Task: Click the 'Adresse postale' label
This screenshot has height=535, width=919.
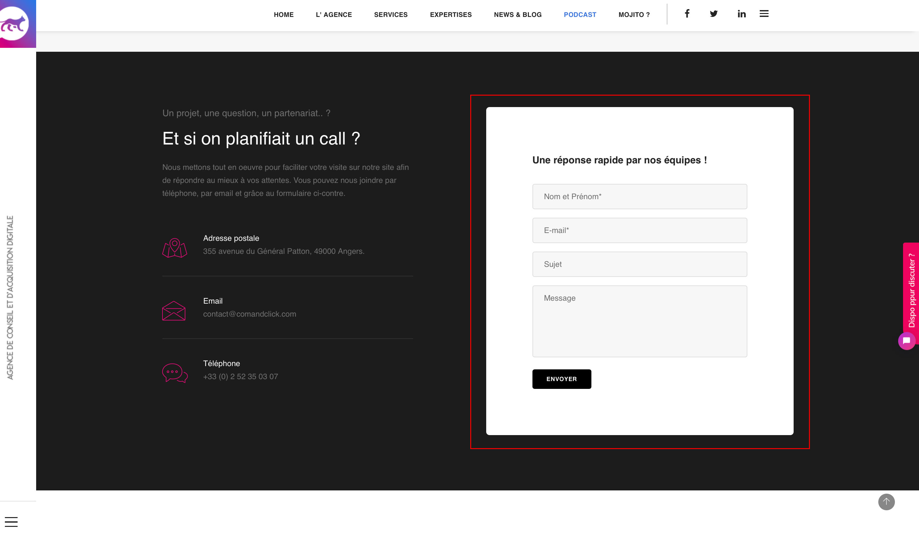Action: pyautogui.click(x=231, y=238)
